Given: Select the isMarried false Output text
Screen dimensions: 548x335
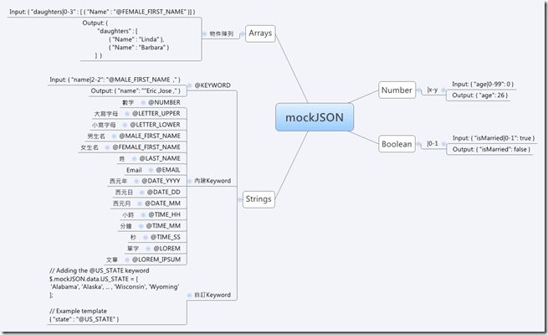Looking at the screenshot, I should click(491, 149).
